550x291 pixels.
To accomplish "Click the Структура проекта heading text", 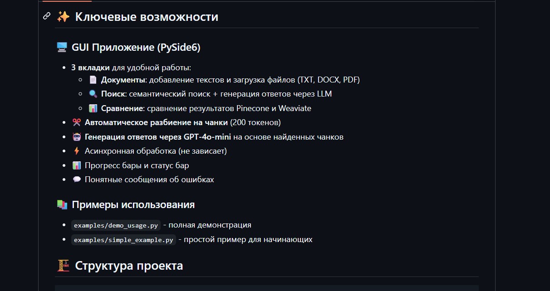I will (x=129, y=266).
